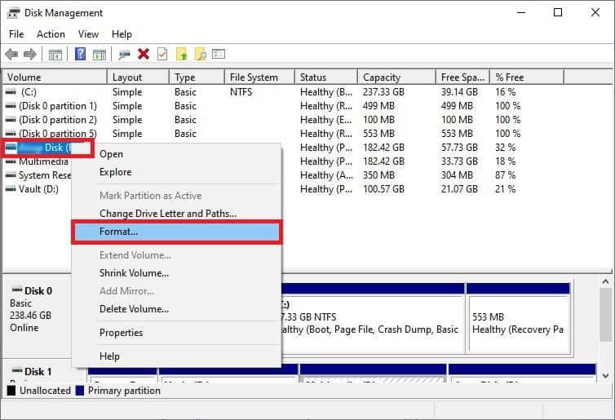Sort by the File System column header
This screenshot has height=420, width=615.
(x=259, y=77)
